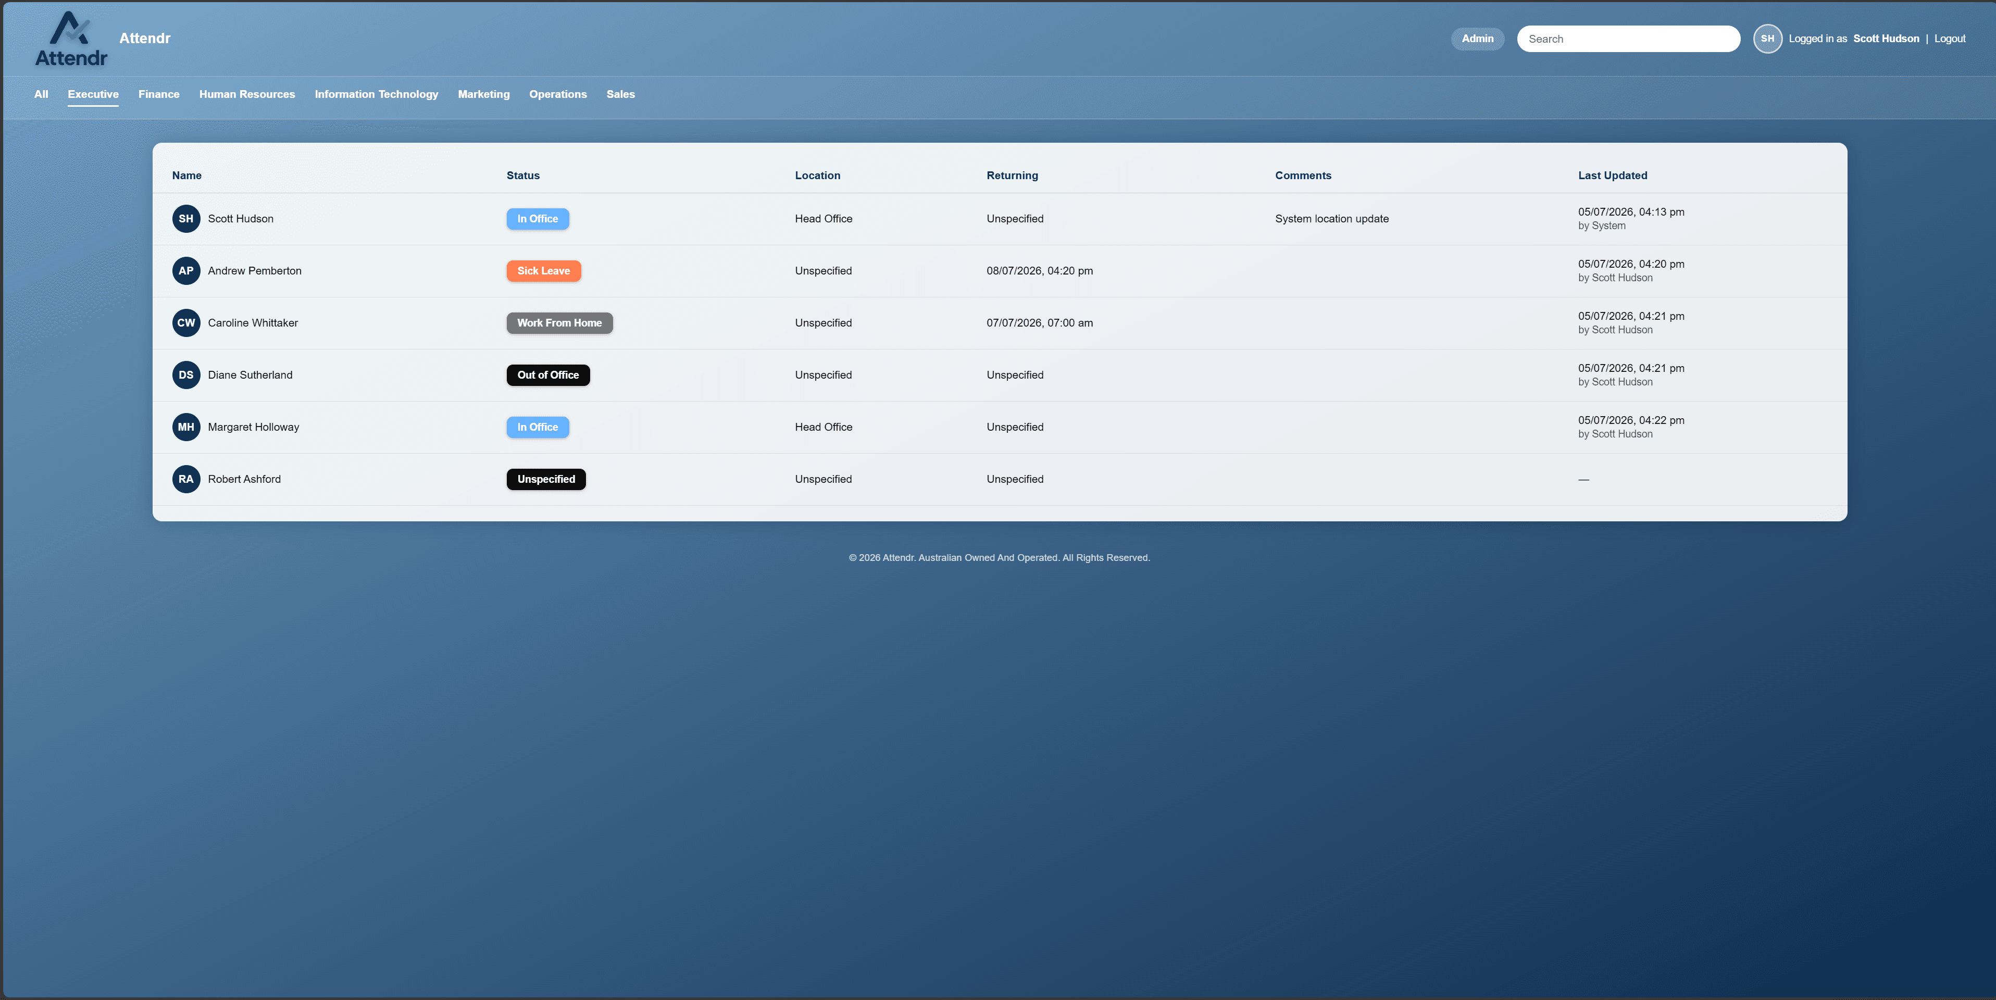Viewport: 1996px width, 1000px height.
Task: Click the System location update comment
Action: coord(1332,219)
